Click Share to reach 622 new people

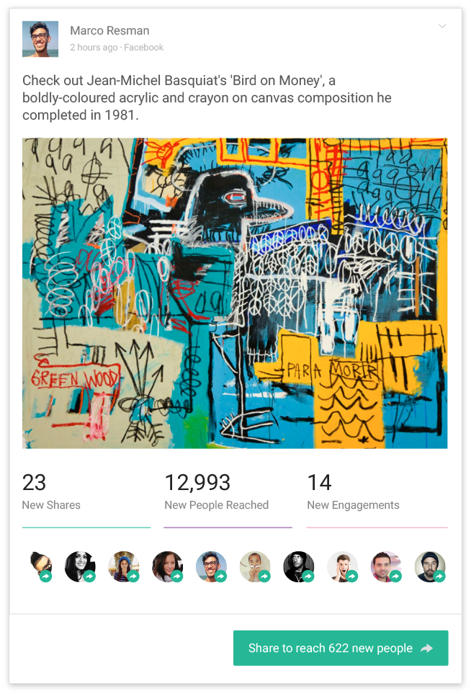tap(341, 648)
